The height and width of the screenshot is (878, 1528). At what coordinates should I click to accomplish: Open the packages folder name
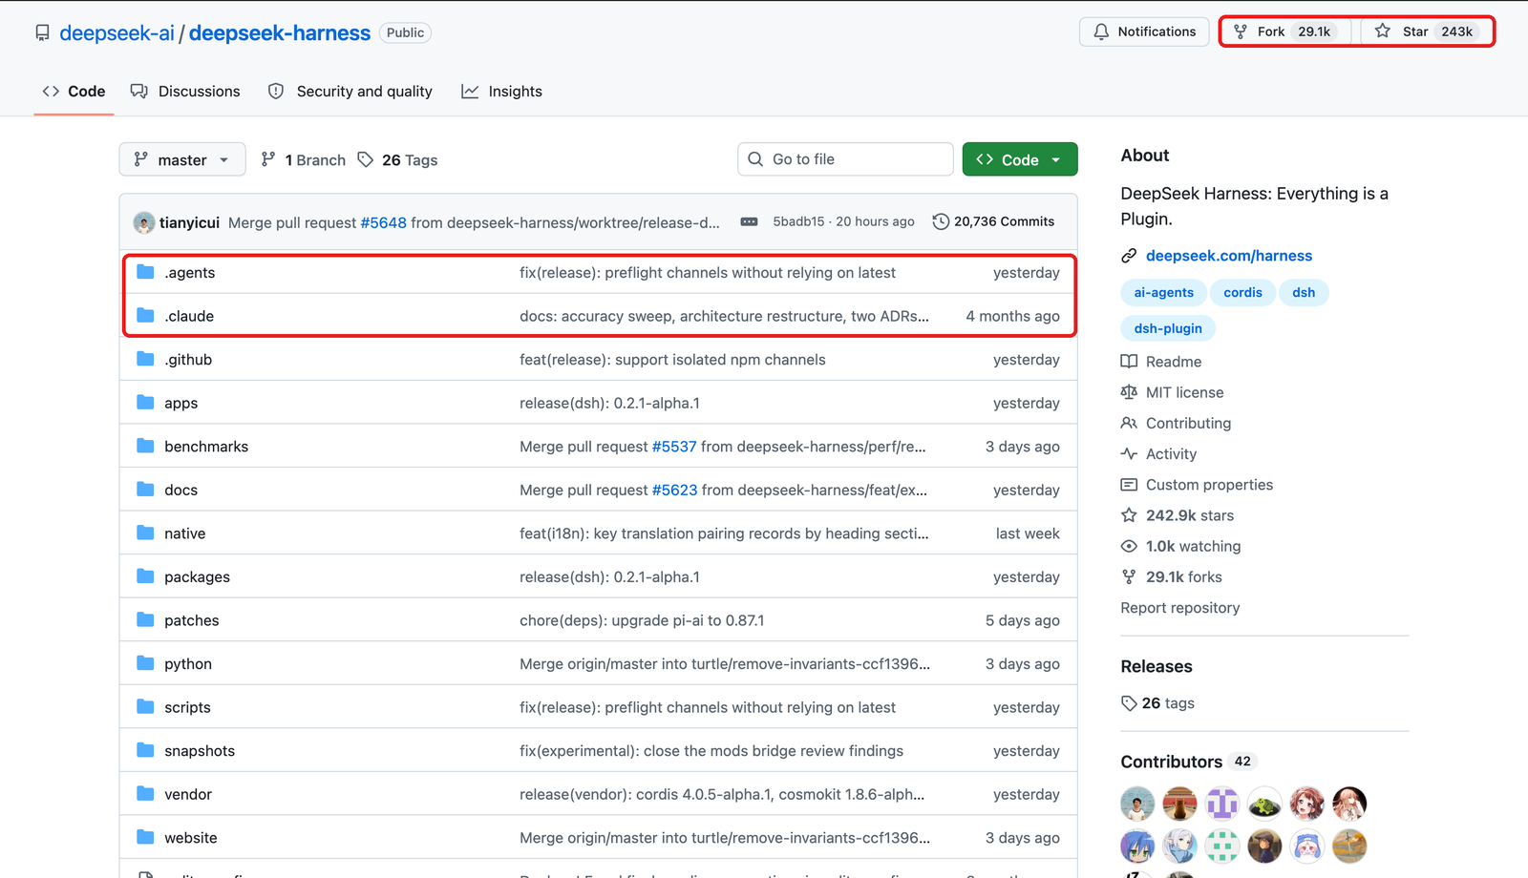coord(197,576)
